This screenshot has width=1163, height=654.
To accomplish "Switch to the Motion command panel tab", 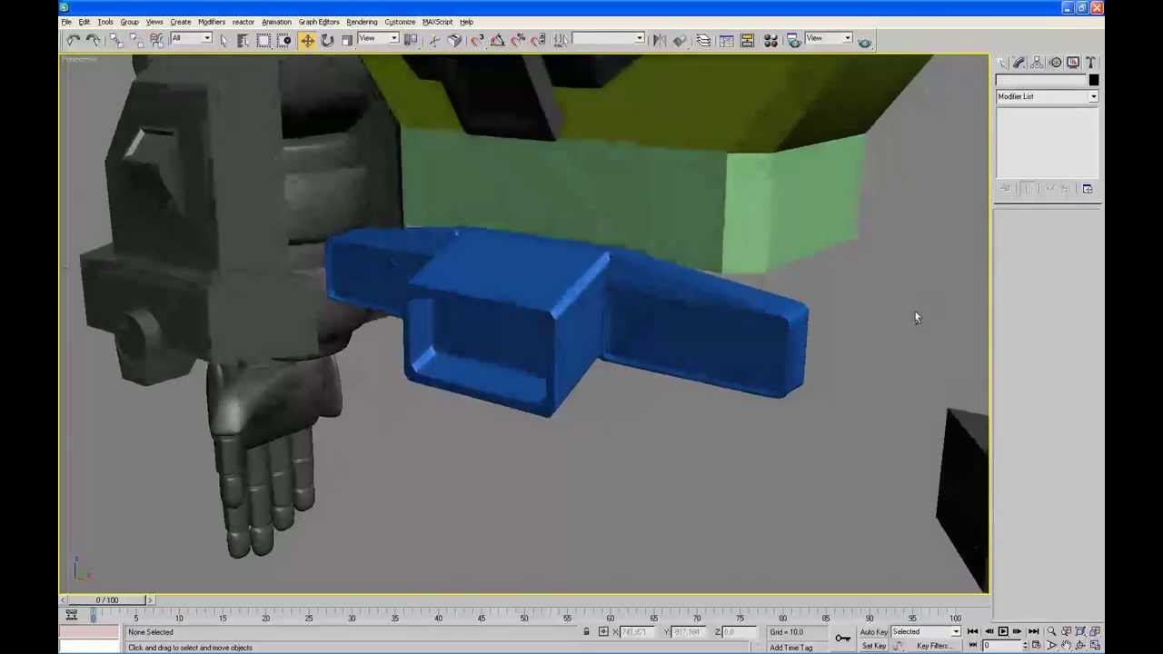I will (x=1056, y=63).
